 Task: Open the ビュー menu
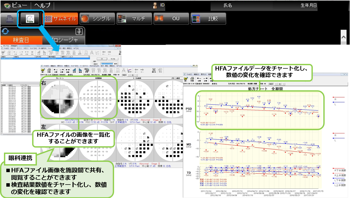(15, 5)
